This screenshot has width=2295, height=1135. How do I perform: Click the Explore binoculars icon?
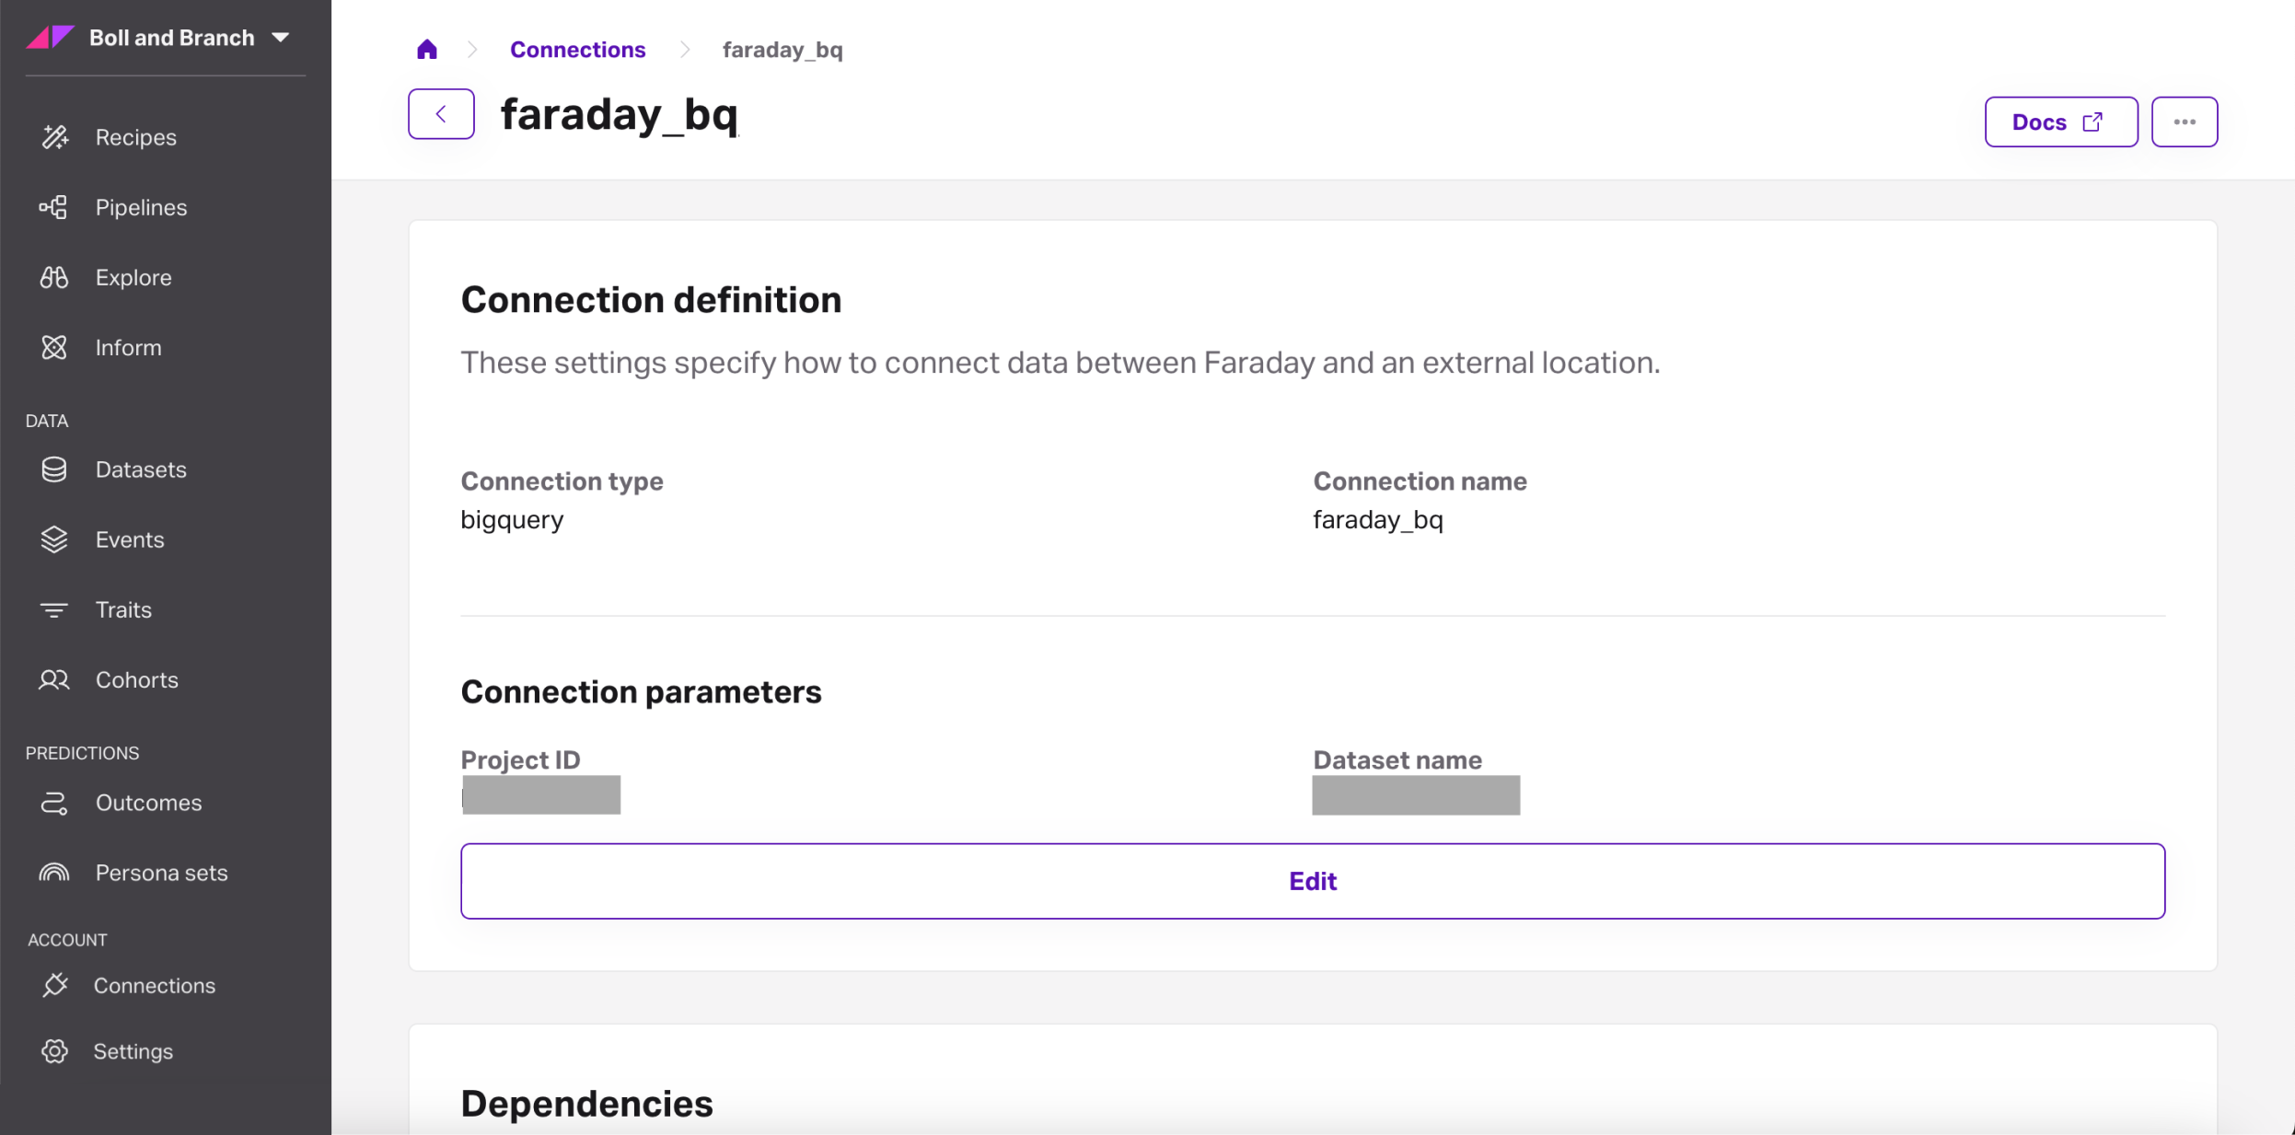point(54,277)
